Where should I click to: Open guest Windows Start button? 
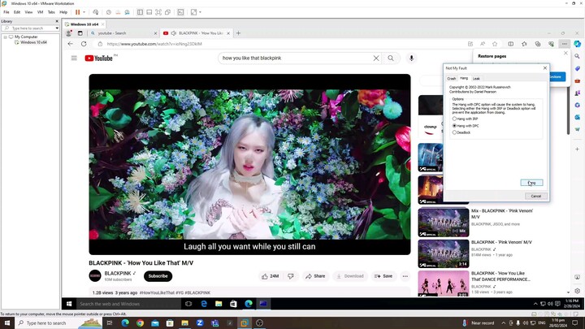[69, 304]
